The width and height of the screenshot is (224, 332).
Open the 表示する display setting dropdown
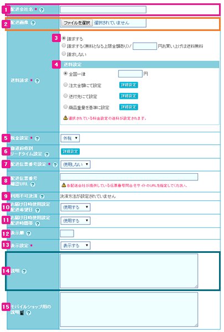point(76,246)
